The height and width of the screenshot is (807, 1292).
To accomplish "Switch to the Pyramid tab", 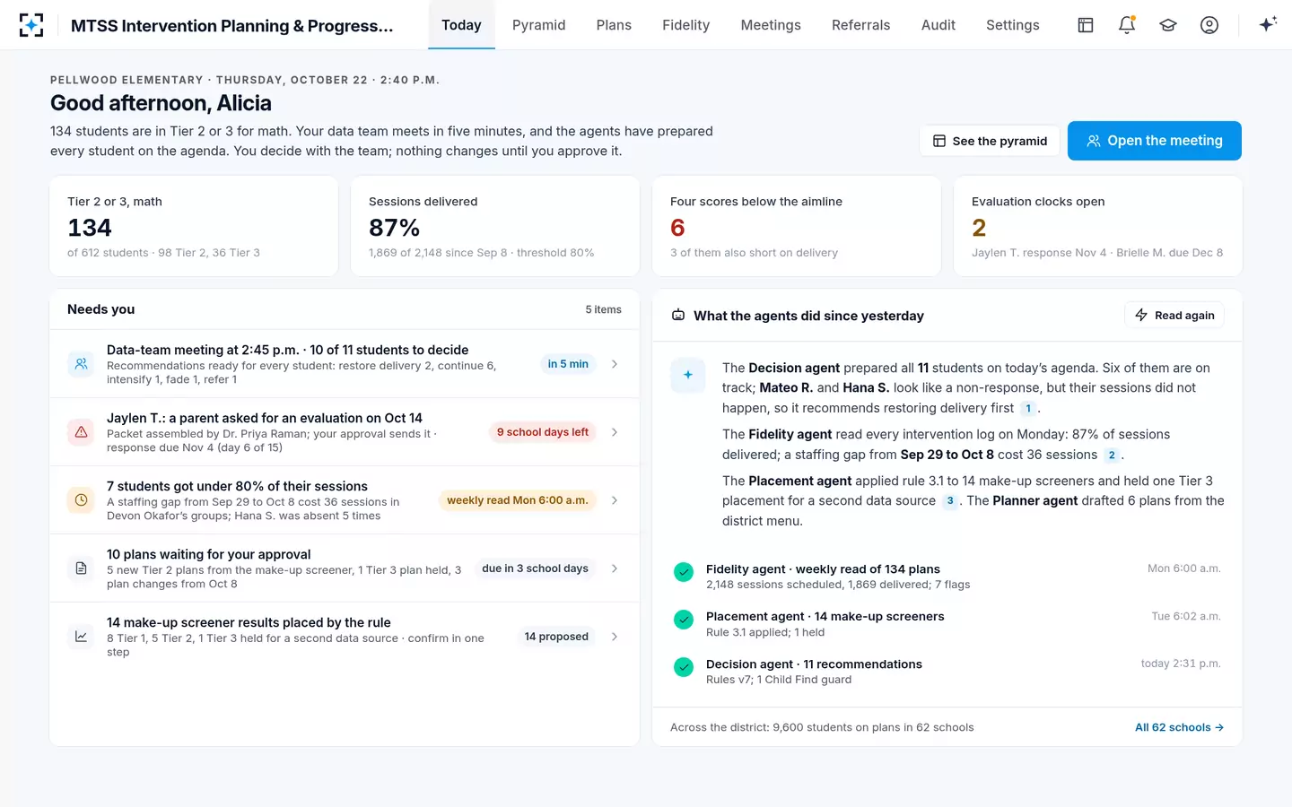I will tap(539, 25).
